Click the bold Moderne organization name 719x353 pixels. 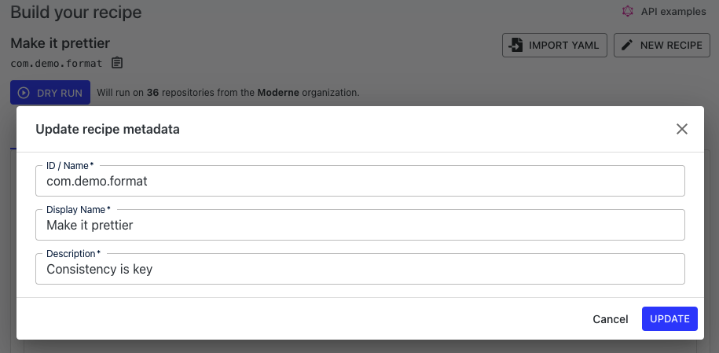[278, 93]
